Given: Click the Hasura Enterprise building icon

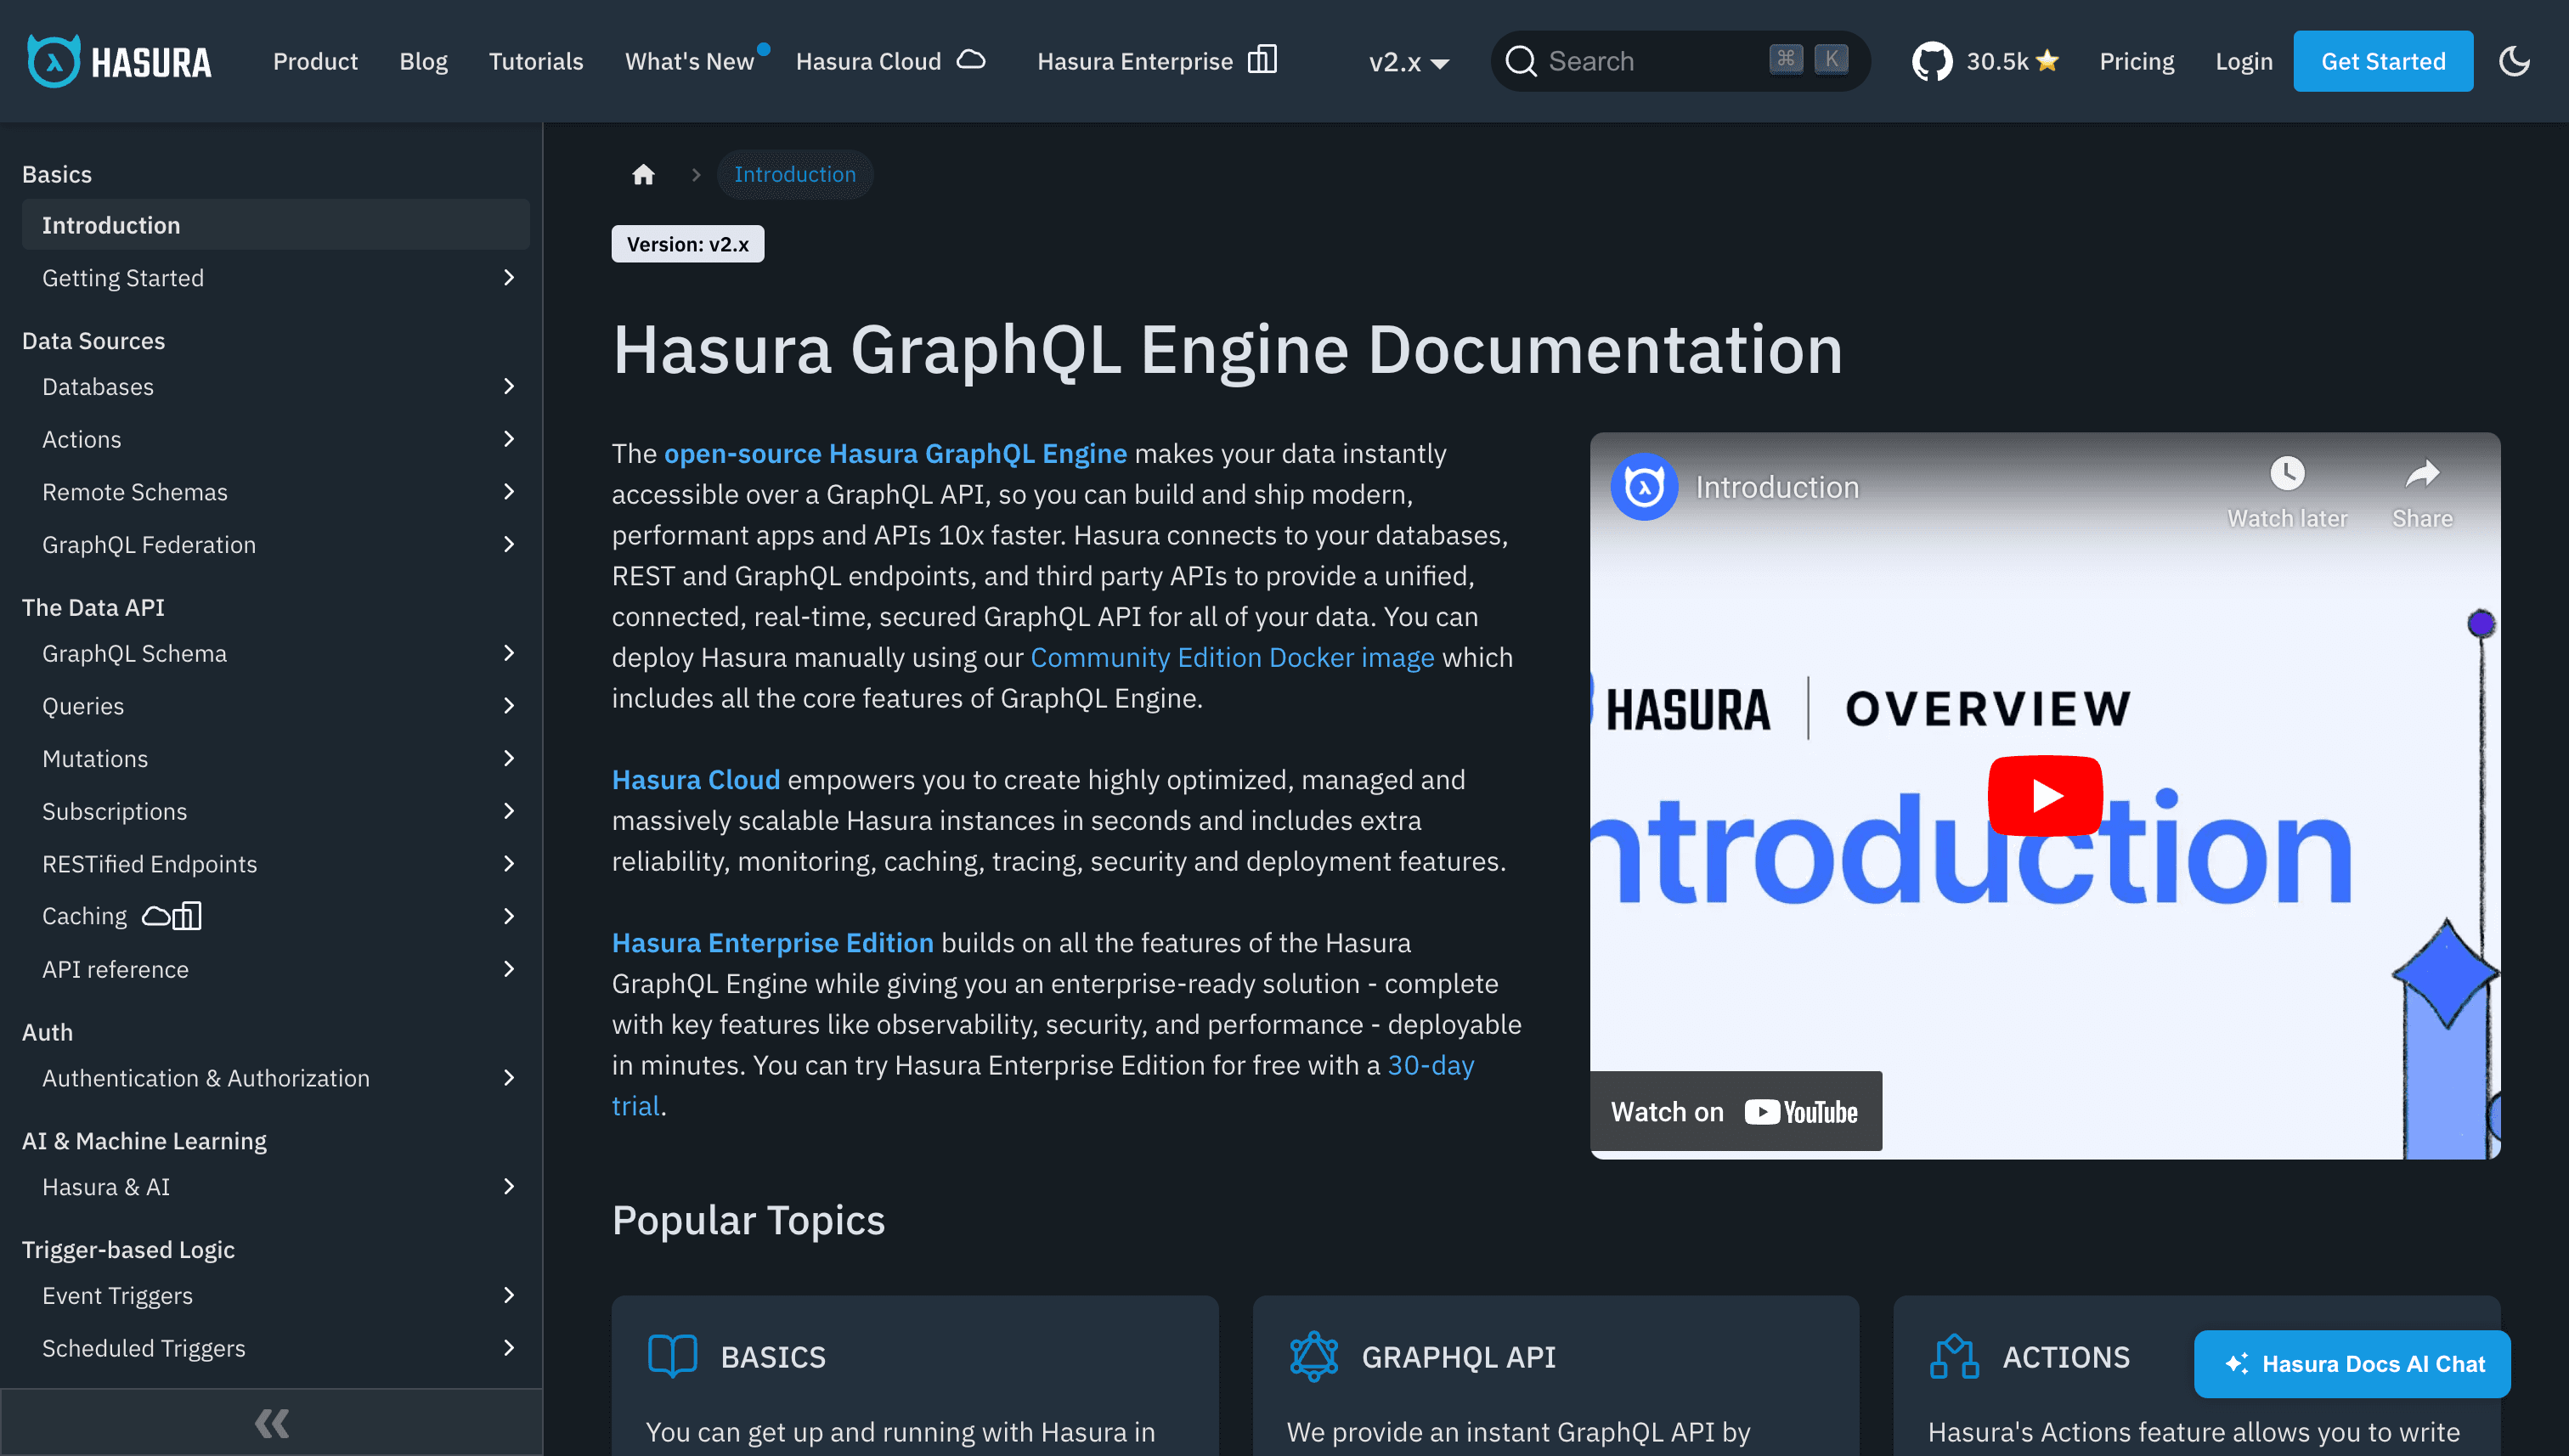Looking at the screenshot, I should tap(1262, 60).
